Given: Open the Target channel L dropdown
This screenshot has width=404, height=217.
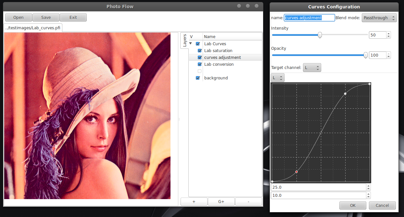Looking at the screenshot, I should pyautogui.click(x=312, y=68).
